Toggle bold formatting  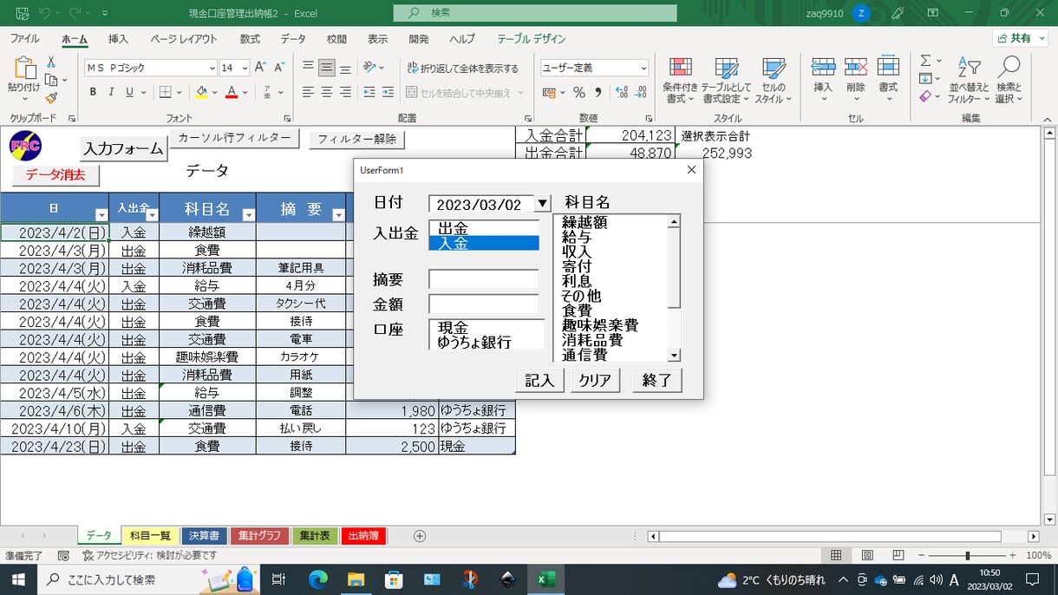coord(93,92)
